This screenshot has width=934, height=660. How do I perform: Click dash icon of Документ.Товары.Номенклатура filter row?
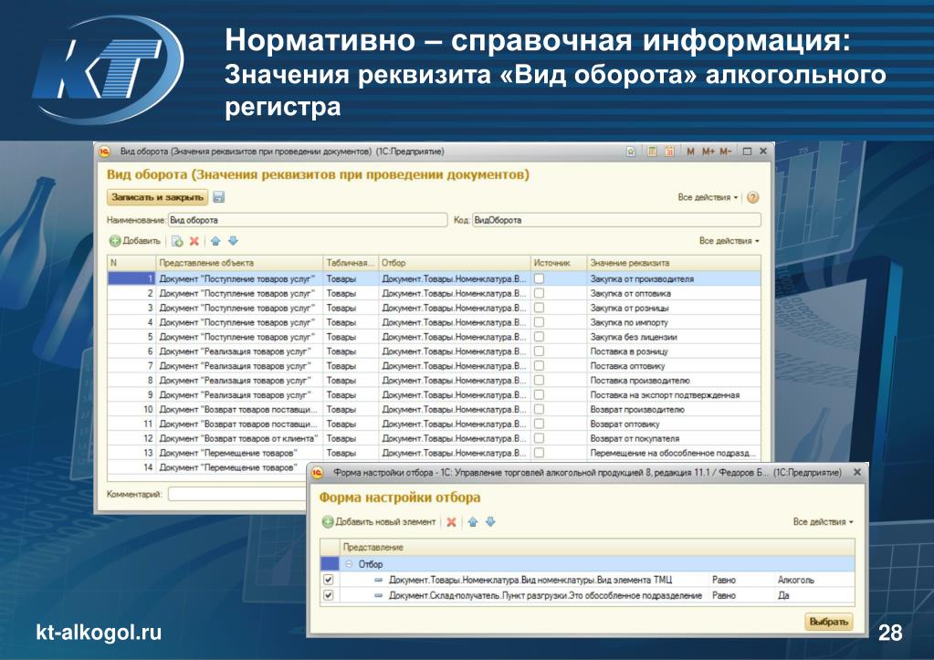(378, 580)
